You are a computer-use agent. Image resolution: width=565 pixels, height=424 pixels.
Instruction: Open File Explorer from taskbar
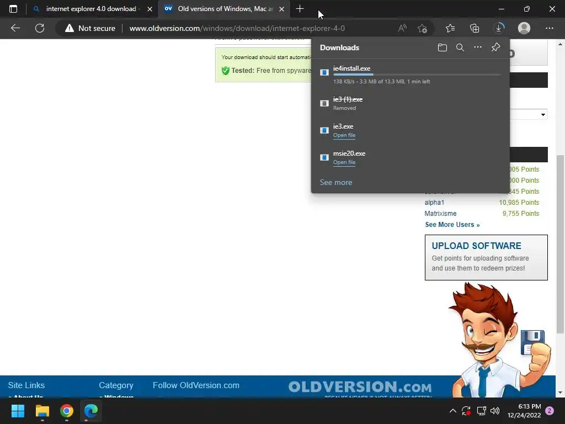[x=42, y=411]
